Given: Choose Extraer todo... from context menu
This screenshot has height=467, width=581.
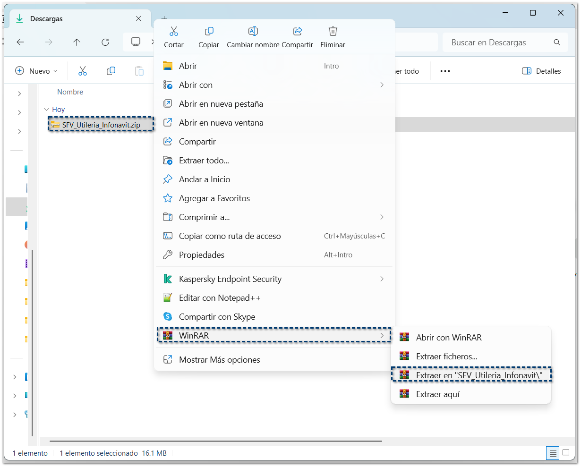Looking at the screenshot, I should point(204,161).
